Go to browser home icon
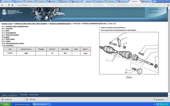This screenshot has width=170, height=106. [x=12, y=5]
